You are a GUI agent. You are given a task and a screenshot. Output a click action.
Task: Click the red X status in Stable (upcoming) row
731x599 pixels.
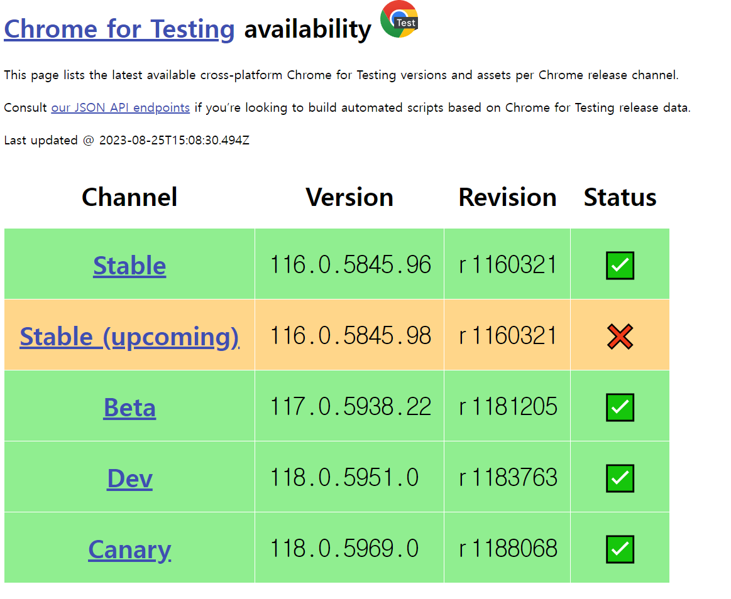point(620,337)
